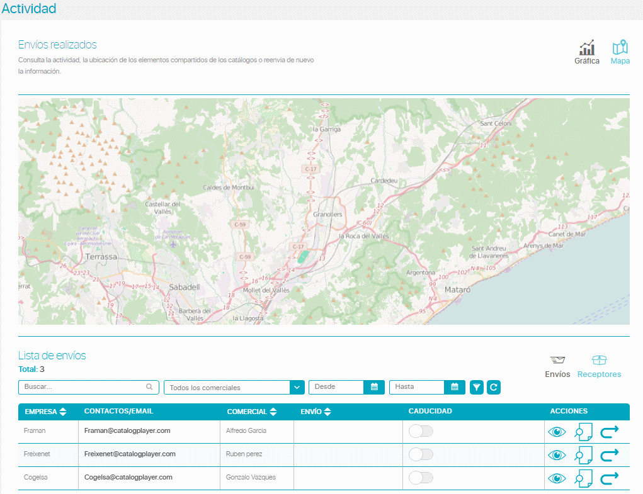The image size is (643, 494).
Task: Open the Desde date picker calendar
Action: coord(374,387)
